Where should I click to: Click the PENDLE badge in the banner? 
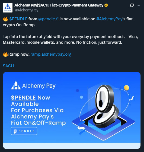coord(24,131)
